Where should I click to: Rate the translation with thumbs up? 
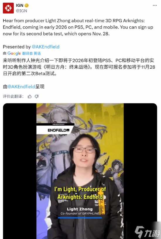coord(30,96)
